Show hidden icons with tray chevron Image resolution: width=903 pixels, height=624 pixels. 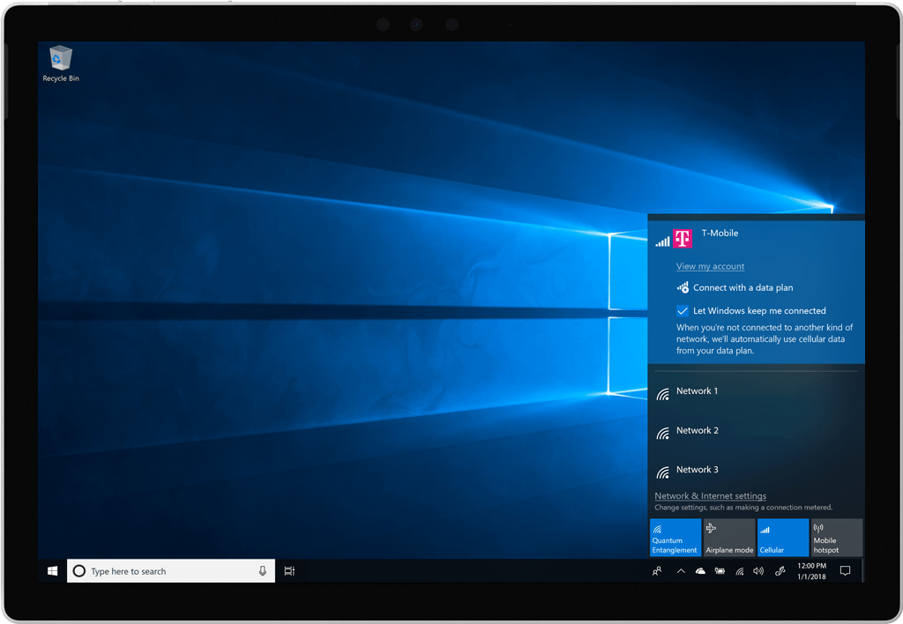[681, 571]
